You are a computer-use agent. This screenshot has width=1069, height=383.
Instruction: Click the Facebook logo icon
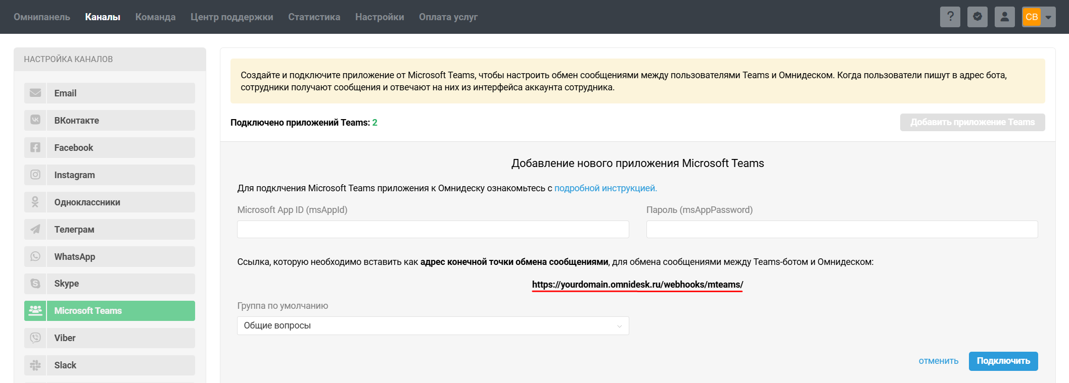coord(35,147)
